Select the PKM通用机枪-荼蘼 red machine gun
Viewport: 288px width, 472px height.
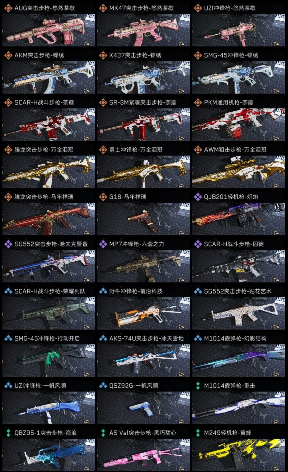[x=238, y=125]
